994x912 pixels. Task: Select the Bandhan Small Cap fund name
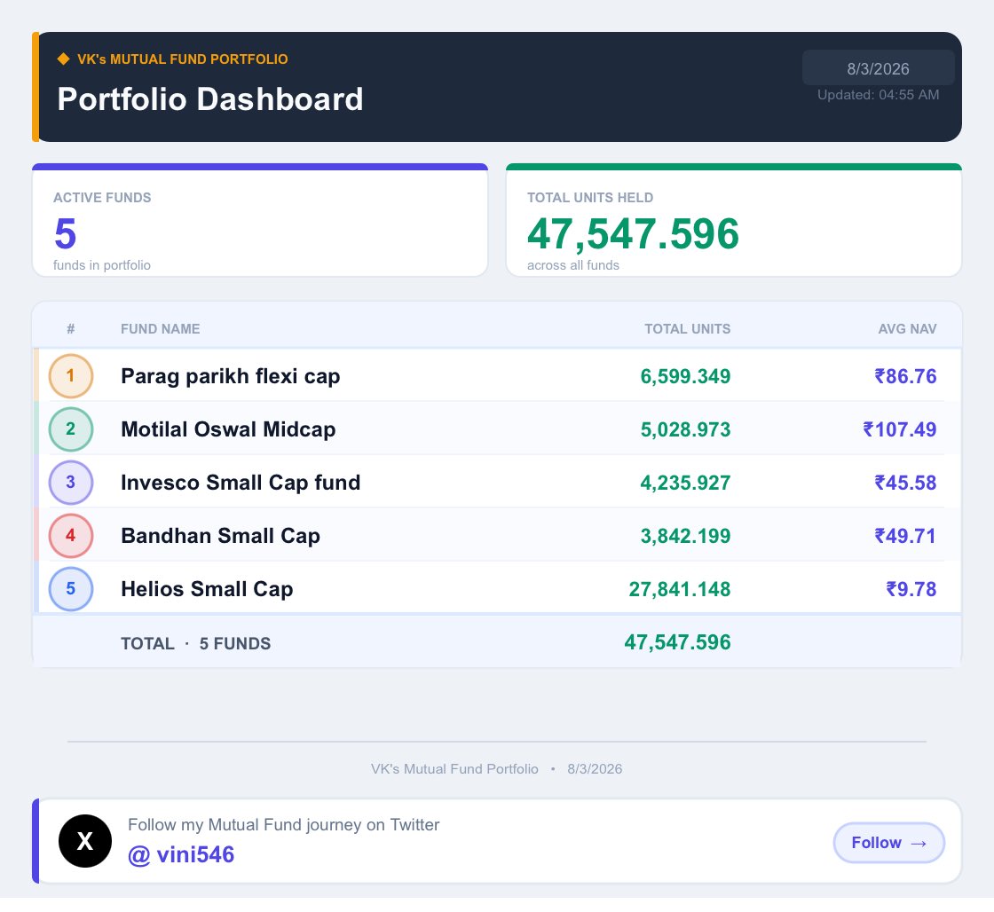(x=221, y=536)
